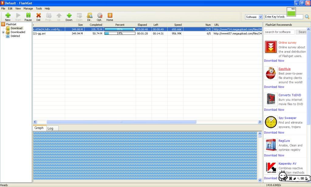Click the FlashGet title bar app icon
Image resolution: width=311 pixels, height=187 pixels.
(x=2, y=3)
